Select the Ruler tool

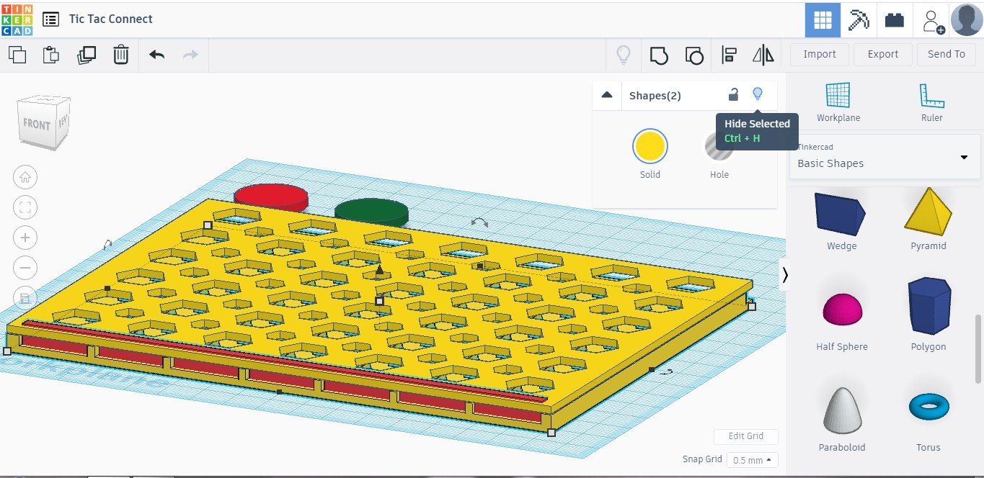[x=931, y=102]
